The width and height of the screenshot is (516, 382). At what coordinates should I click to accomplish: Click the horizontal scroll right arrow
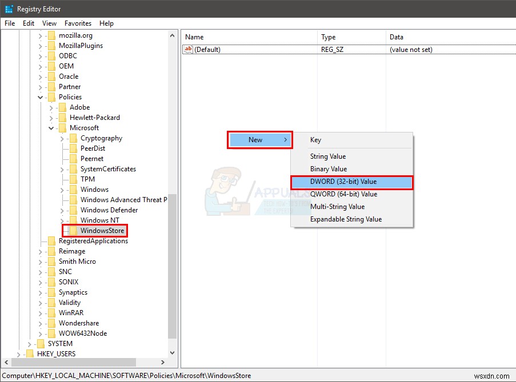[x=163, y=362]
